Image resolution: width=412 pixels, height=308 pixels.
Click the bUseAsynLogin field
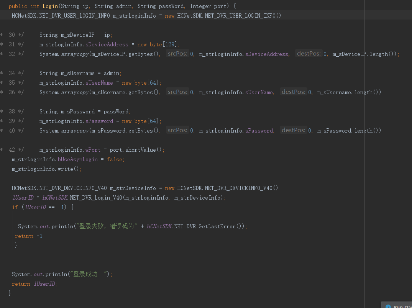point(77,159)
